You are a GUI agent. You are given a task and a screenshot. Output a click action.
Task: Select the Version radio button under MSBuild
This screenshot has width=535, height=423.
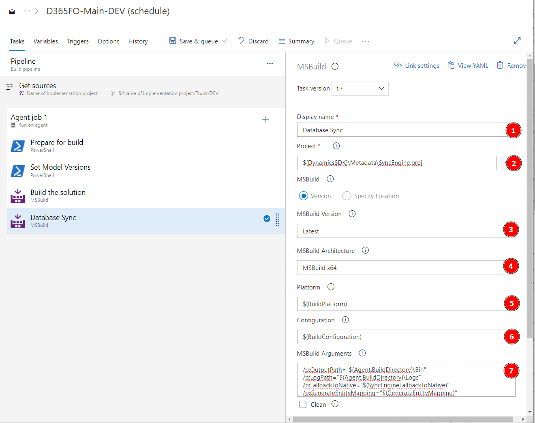pyautogui.click(x=304, y=196)
